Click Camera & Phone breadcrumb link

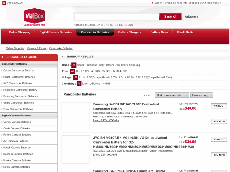36,48
